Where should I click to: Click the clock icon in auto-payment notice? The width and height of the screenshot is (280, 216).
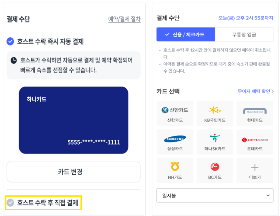tap(14, 60)
